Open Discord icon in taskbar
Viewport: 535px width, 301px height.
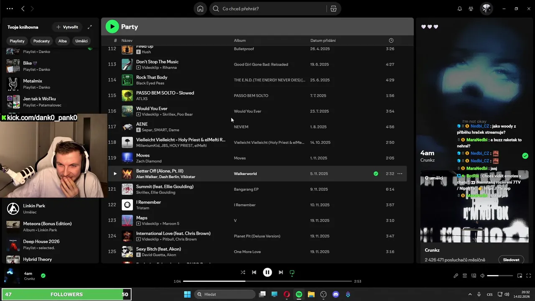click(336, 294)
